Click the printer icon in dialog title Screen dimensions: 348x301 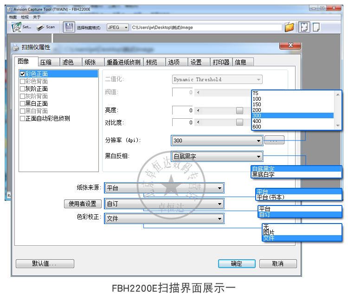tap(15, 47)
